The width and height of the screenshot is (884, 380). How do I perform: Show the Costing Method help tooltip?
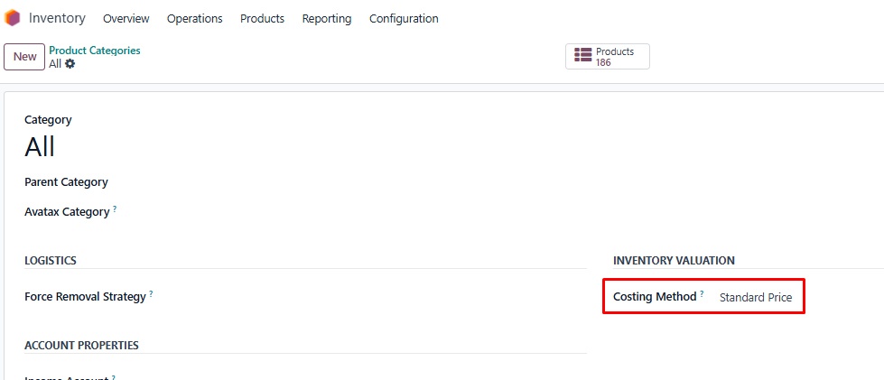click(x=702, y=293)
